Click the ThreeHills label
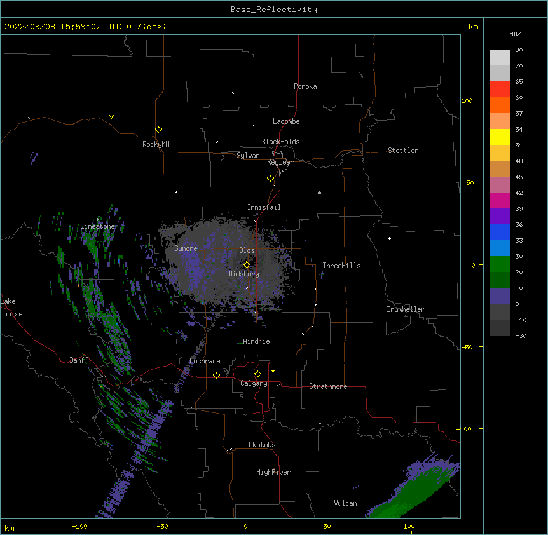This screenshot has height=535, width=548. pyautogui.click(x=341, y=266)
